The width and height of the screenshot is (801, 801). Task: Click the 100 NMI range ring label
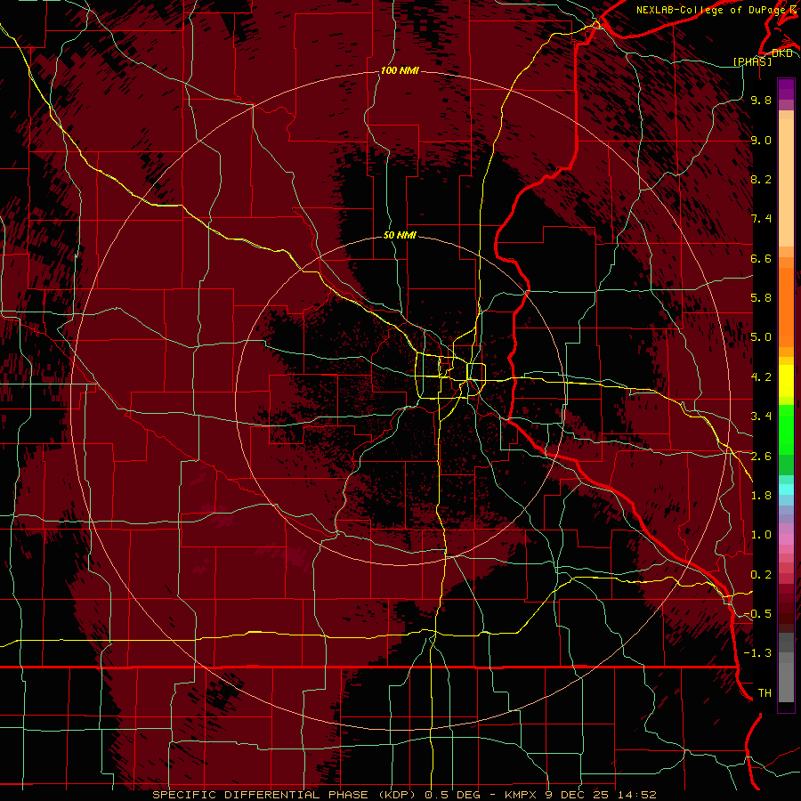[x=400, y=70]
